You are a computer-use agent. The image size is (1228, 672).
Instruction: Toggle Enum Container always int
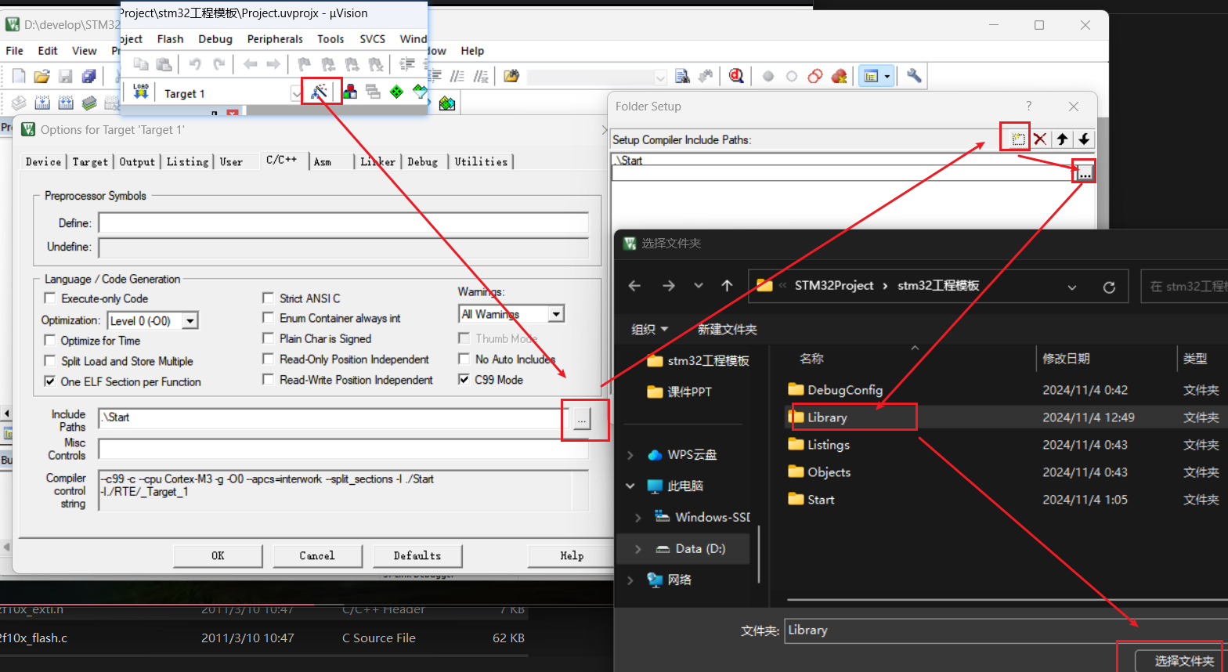click(x=268, y=317)
